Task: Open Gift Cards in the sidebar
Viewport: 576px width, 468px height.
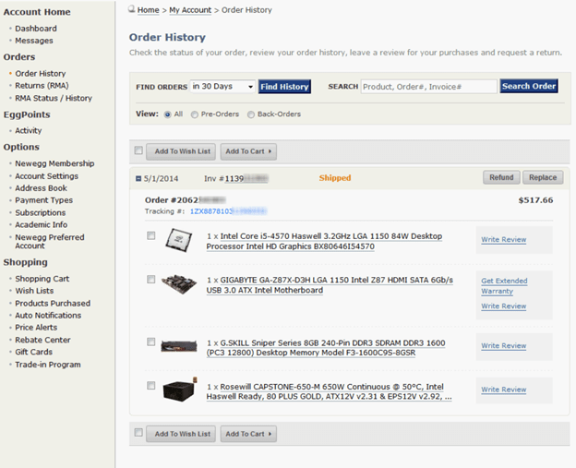Action: point(34,353)
